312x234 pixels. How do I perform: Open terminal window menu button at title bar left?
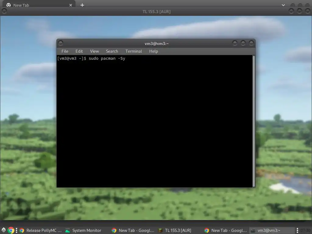click(61, 43)
